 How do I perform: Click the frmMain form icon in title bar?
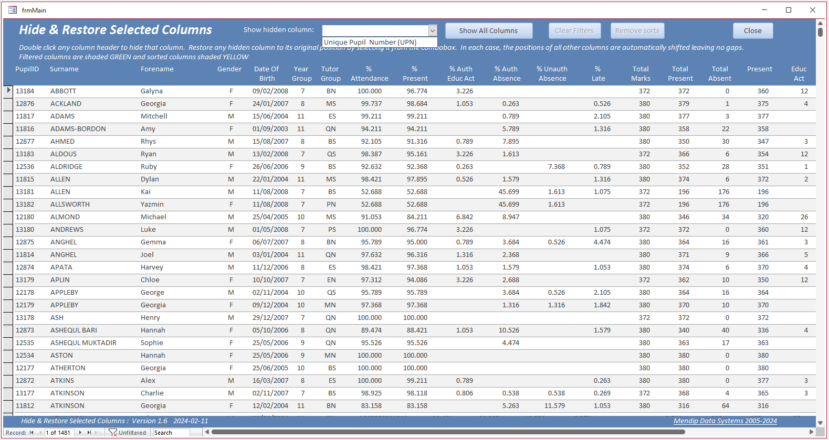(13, 10)
